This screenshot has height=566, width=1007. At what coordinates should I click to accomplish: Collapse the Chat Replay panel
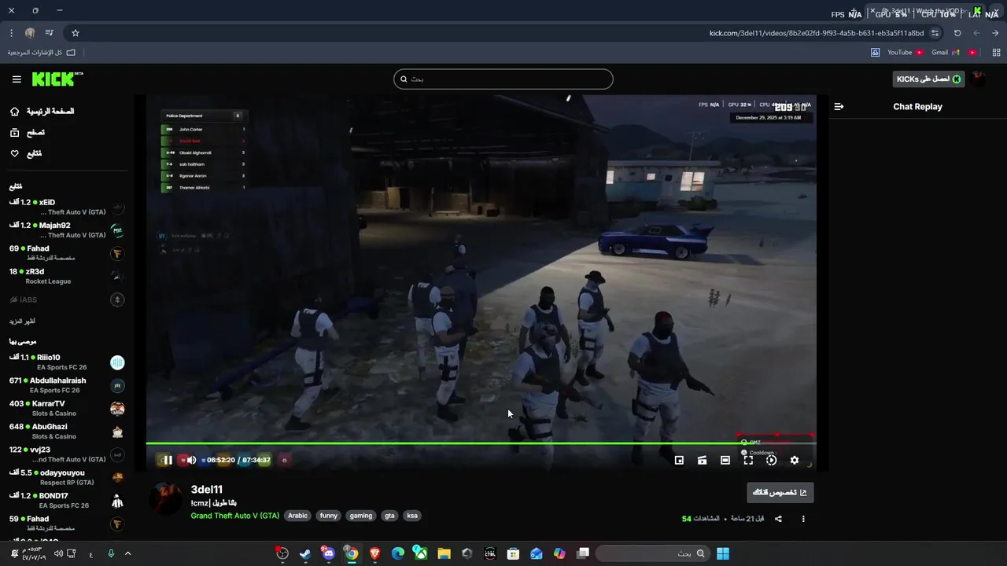[839, 107]
